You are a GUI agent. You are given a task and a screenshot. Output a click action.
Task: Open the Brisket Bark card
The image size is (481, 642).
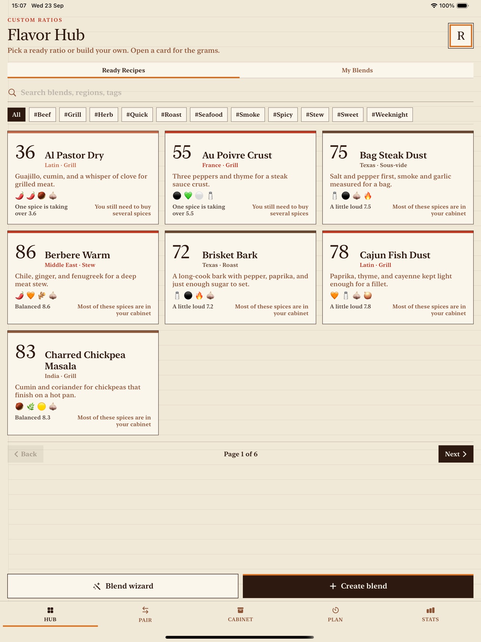240,277
